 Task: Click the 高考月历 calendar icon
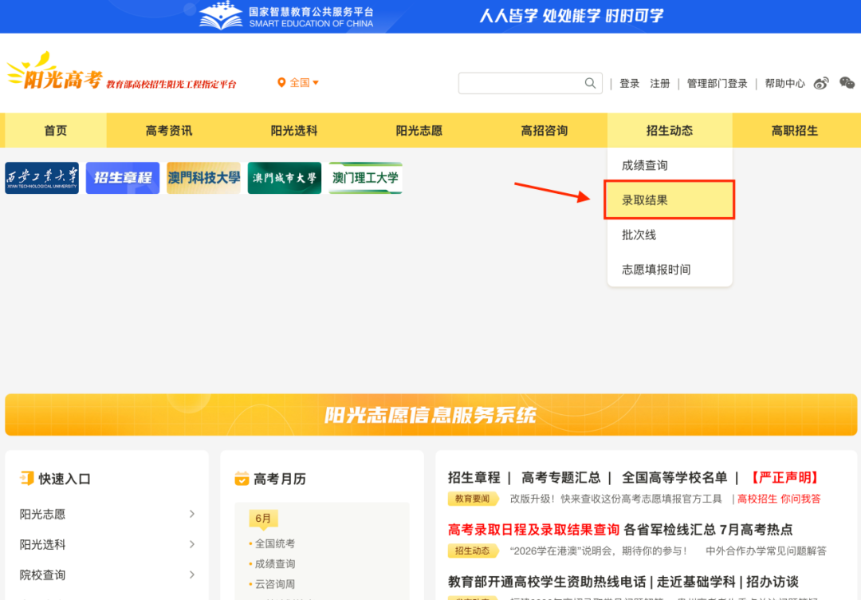[242, 479]
